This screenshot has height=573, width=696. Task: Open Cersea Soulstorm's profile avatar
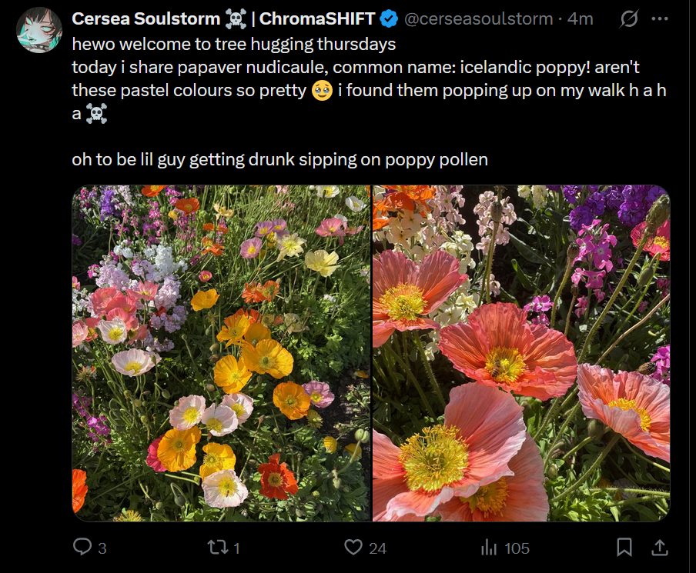39,30
